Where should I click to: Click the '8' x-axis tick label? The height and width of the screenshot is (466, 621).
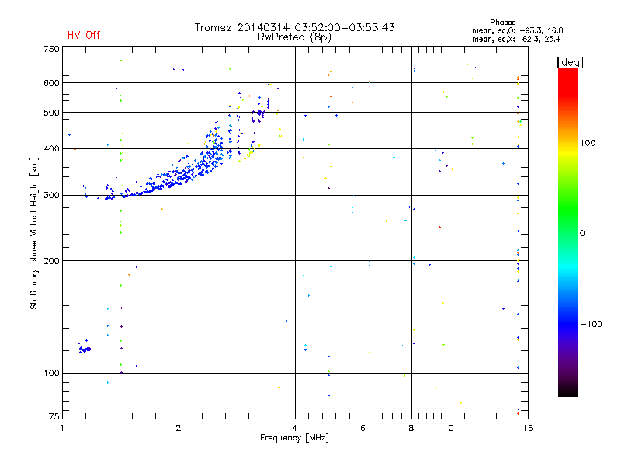tap(411, 428)
